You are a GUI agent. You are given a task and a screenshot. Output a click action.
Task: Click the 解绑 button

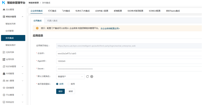click(x=71, y=91)
